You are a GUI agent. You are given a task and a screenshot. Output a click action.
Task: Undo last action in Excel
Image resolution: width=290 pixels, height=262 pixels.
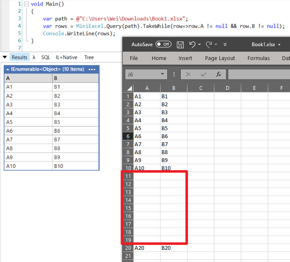click(x=192, y=45)
